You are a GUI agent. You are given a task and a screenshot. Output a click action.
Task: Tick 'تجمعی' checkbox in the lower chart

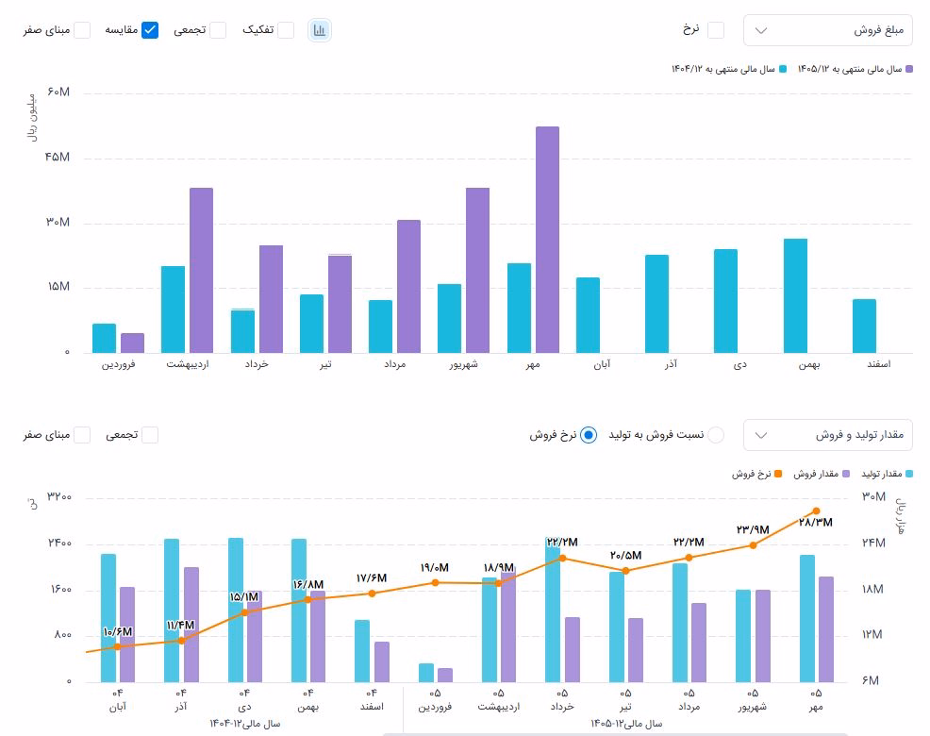click(150, 435)
